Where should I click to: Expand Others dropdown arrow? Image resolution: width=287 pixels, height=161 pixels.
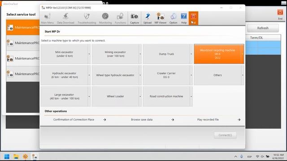243,75
